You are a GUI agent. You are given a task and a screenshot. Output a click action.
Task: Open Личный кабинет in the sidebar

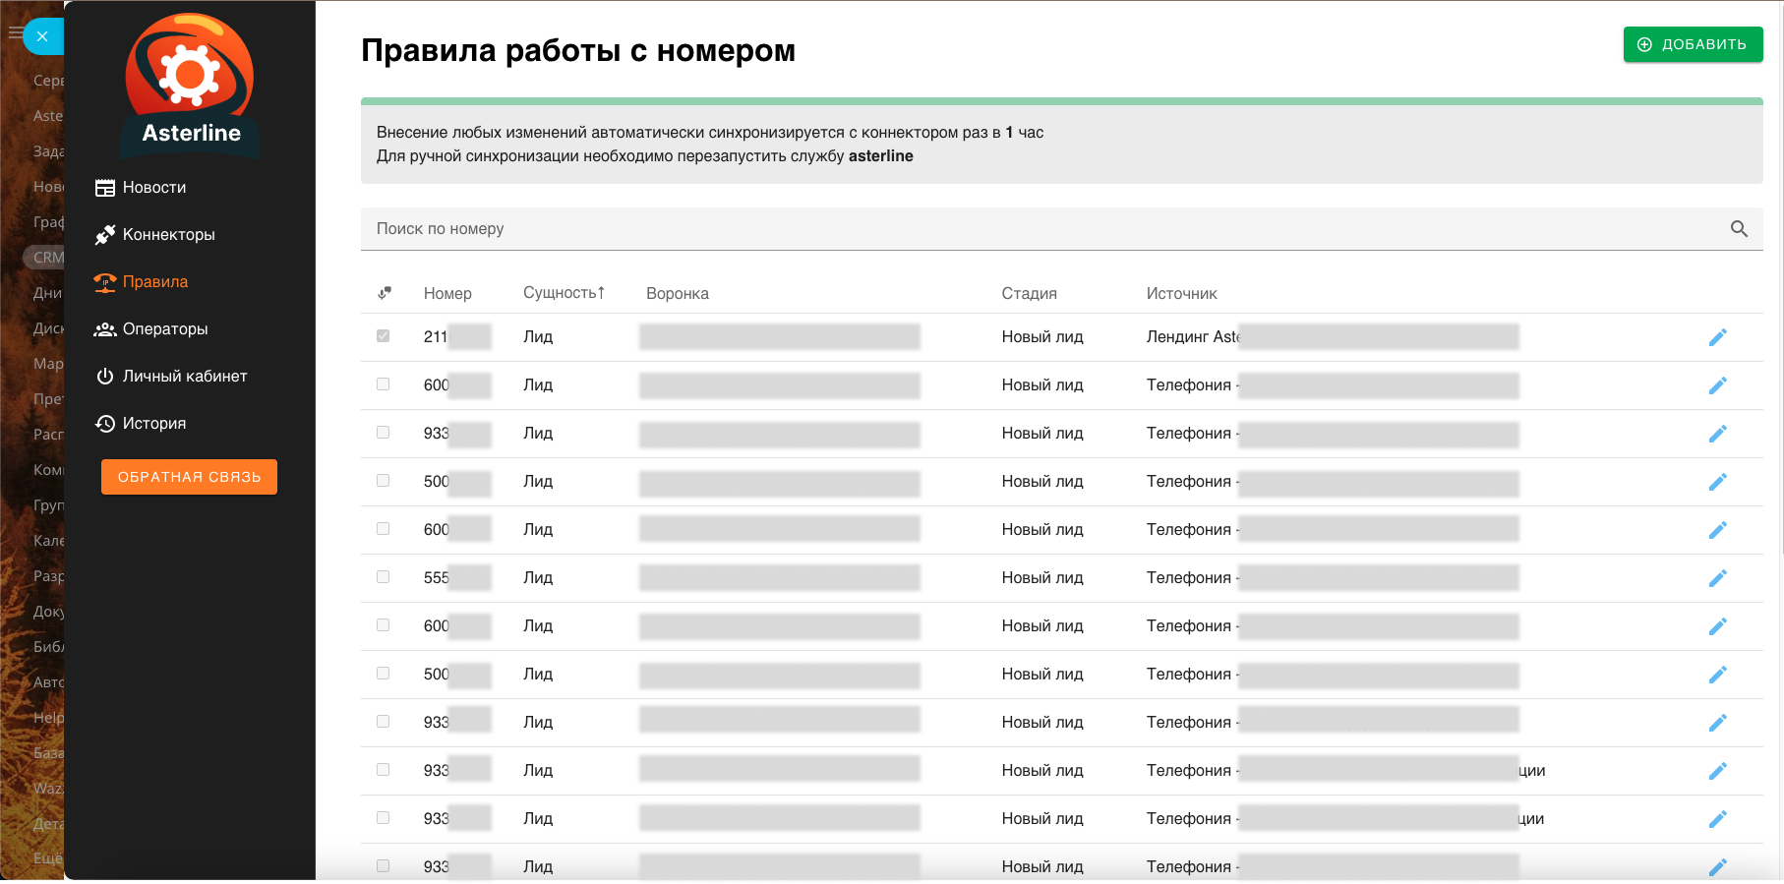(x=171, y=377)
